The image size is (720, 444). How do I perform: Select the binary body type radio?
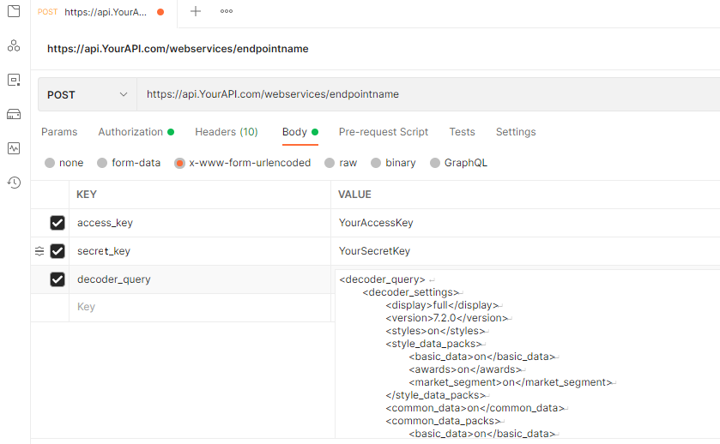tap(376, 163)
